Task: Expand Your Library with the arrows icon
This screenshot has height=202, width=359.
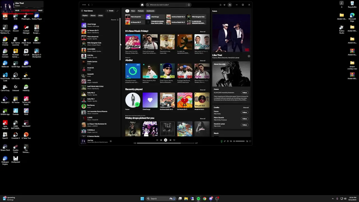Action: (x=117, y=11)
